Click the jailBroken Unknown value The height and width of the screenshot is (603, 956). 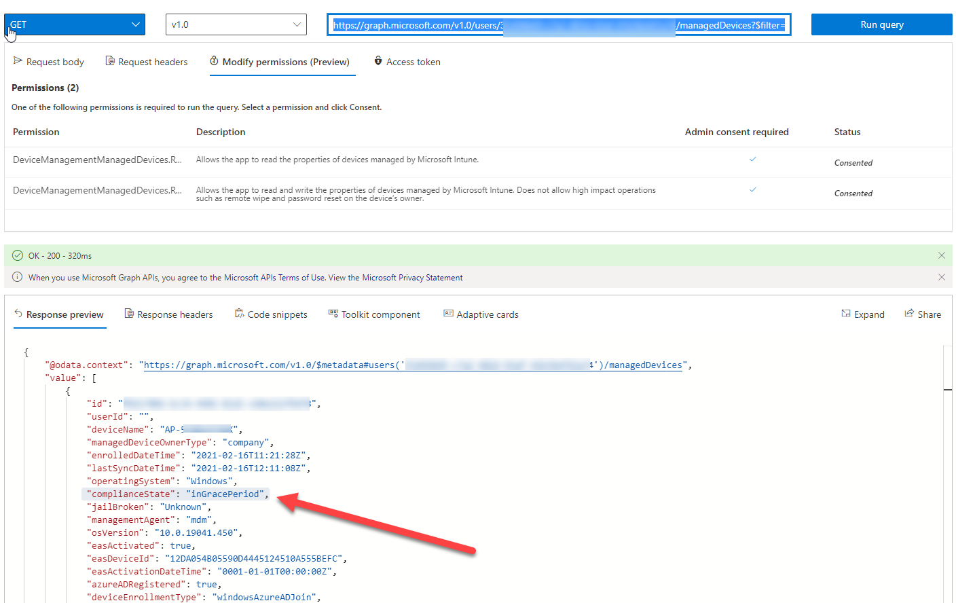point(183,507)
